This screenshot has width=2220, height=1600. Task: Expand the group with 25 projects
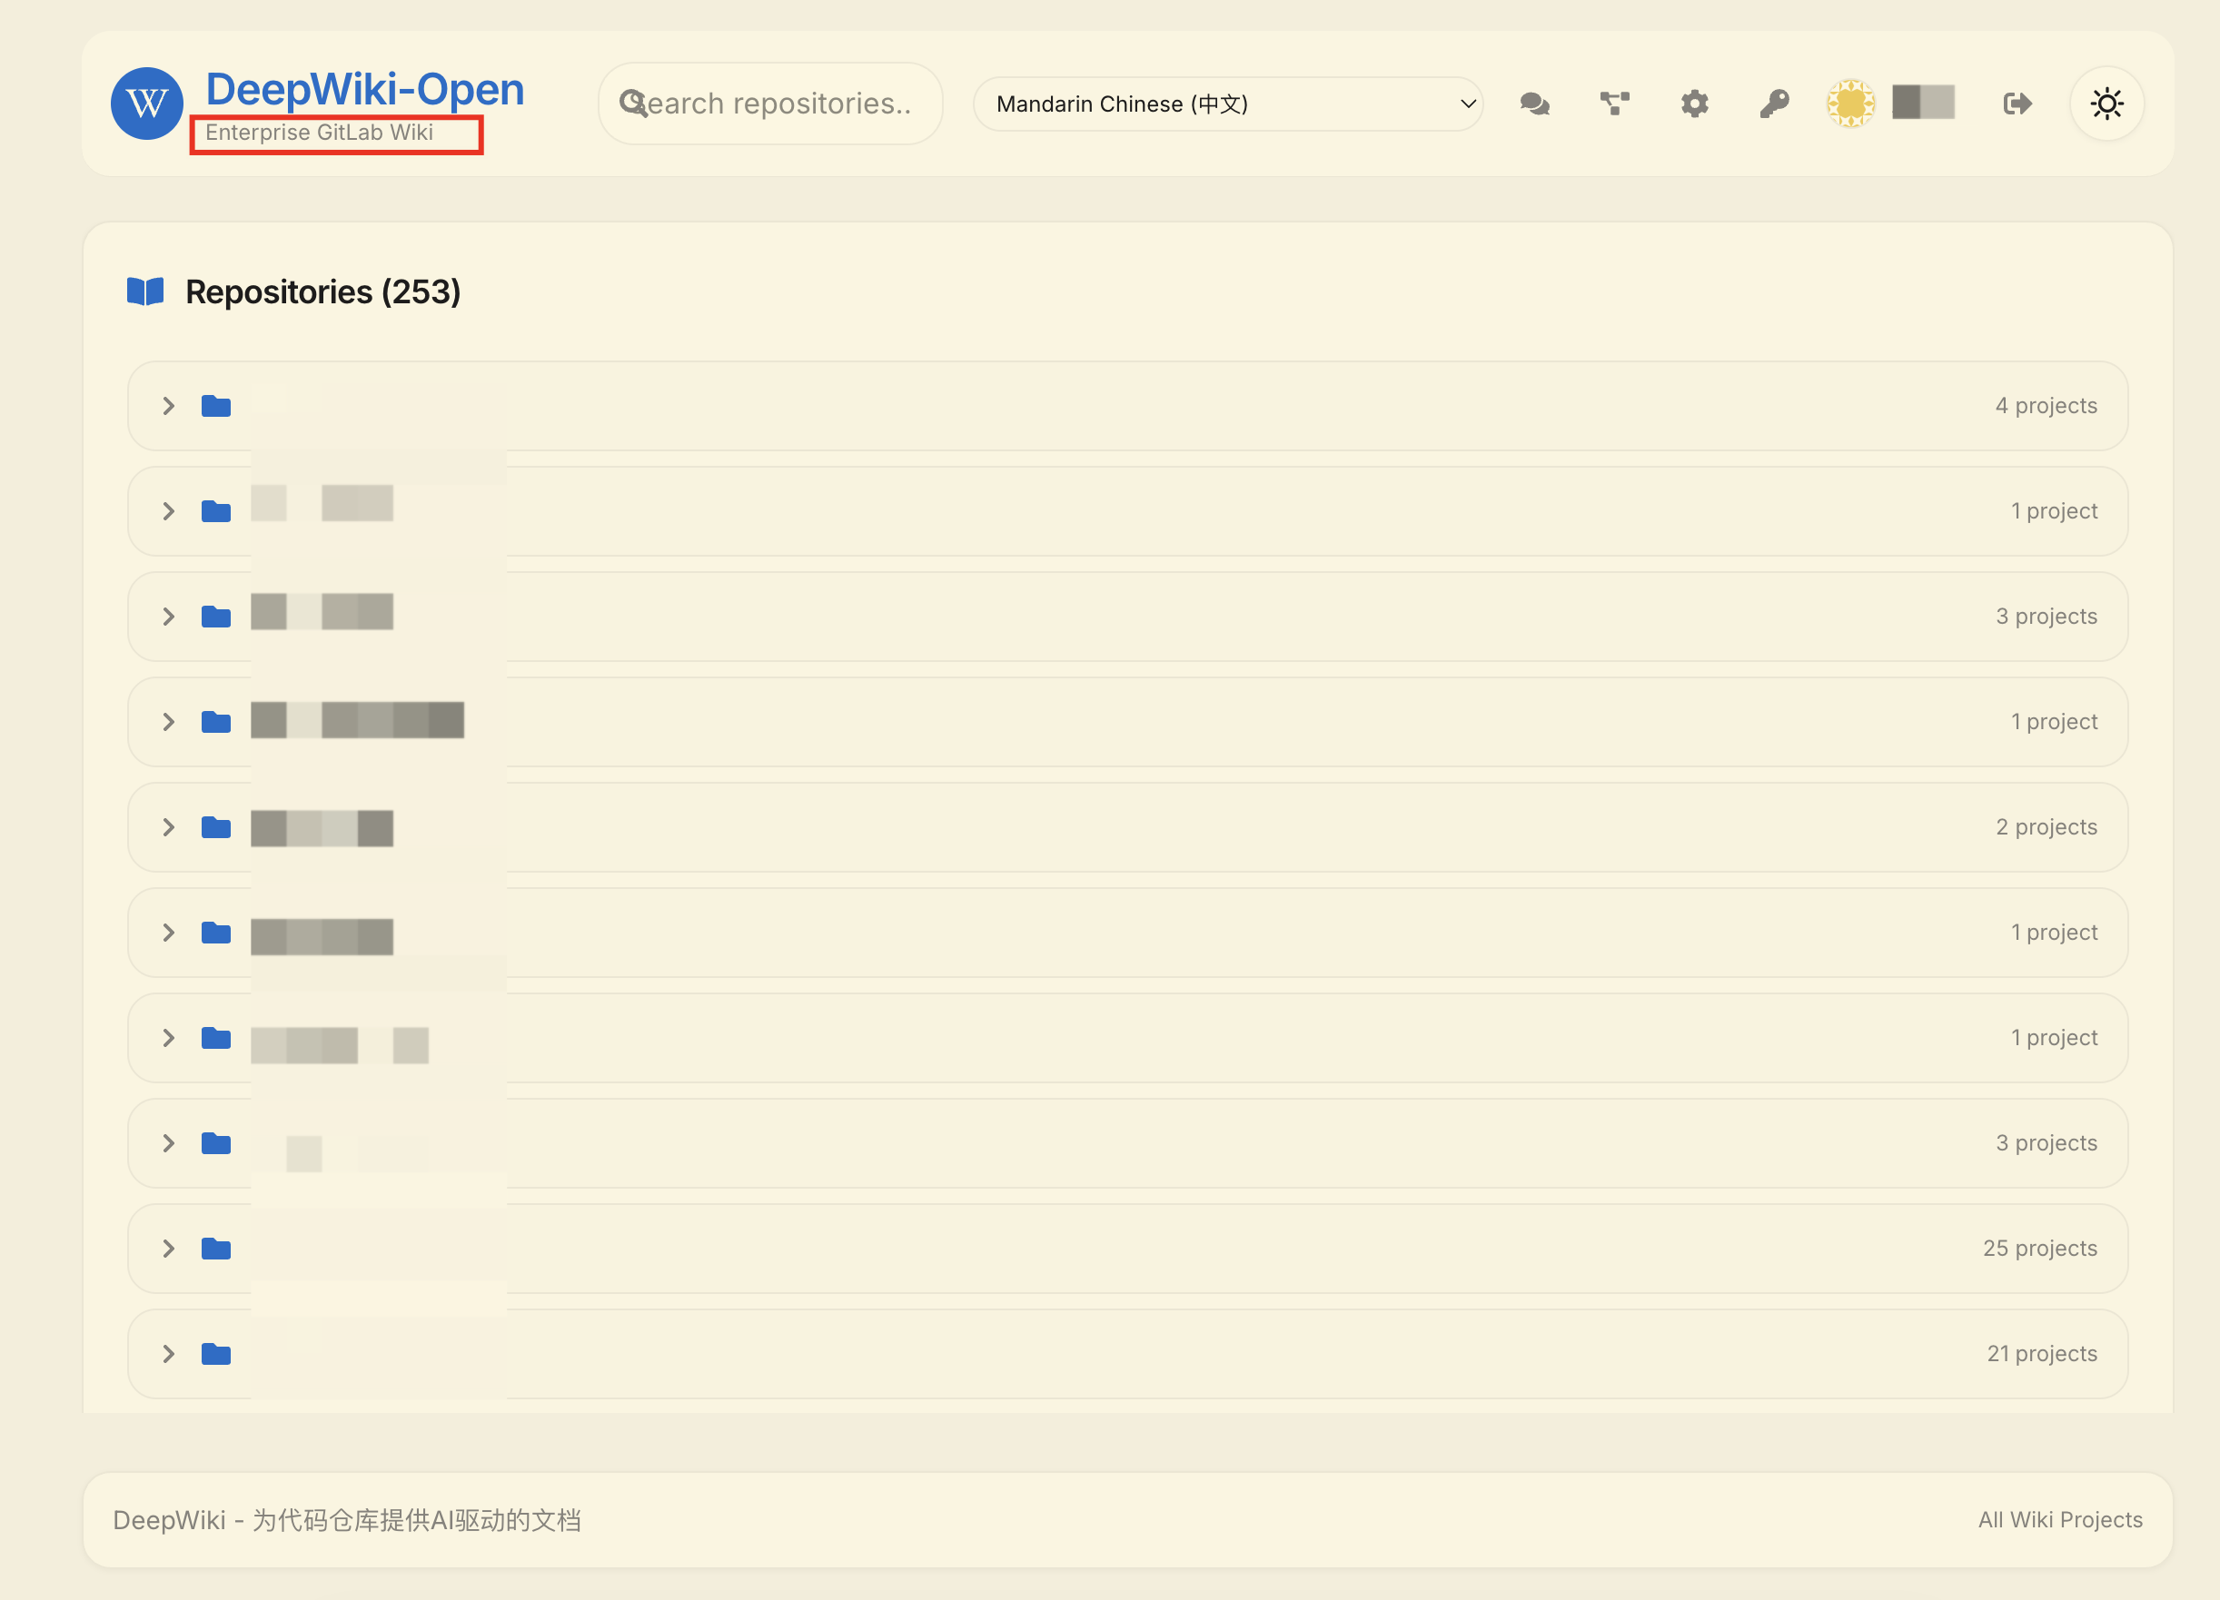click(x=168, y=1249)
